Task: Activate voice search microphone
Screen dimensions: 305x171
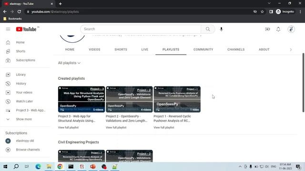Action: [221, 29]
